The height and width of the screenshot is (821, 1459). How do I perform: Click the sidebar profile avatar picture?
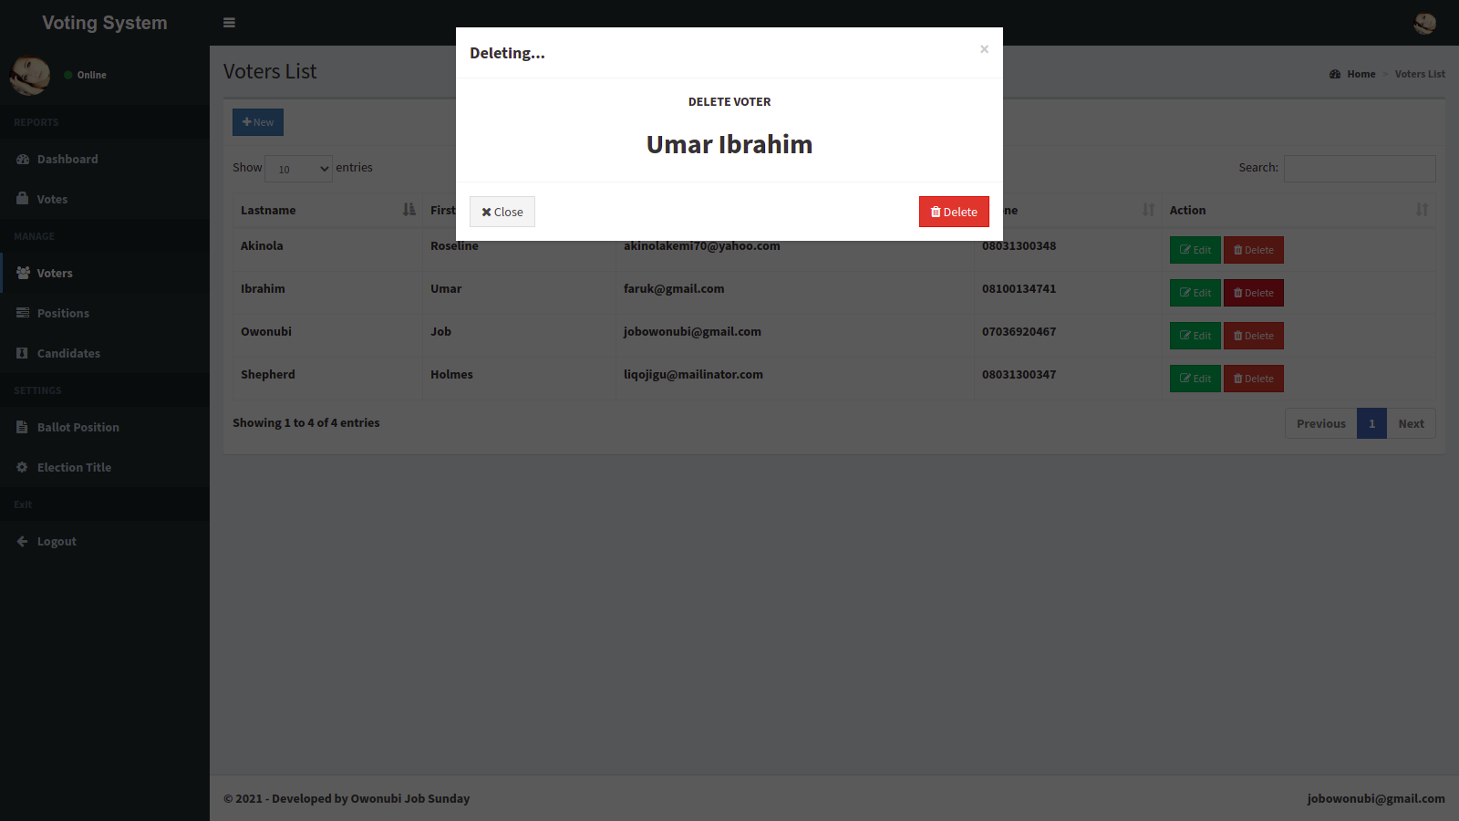(30, 75)
